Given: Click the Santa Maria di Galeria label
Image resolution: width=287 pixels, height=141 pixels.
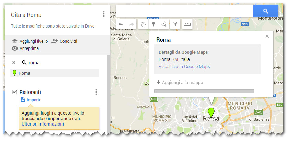Looking at the screenshot, I should coord(121,37).
